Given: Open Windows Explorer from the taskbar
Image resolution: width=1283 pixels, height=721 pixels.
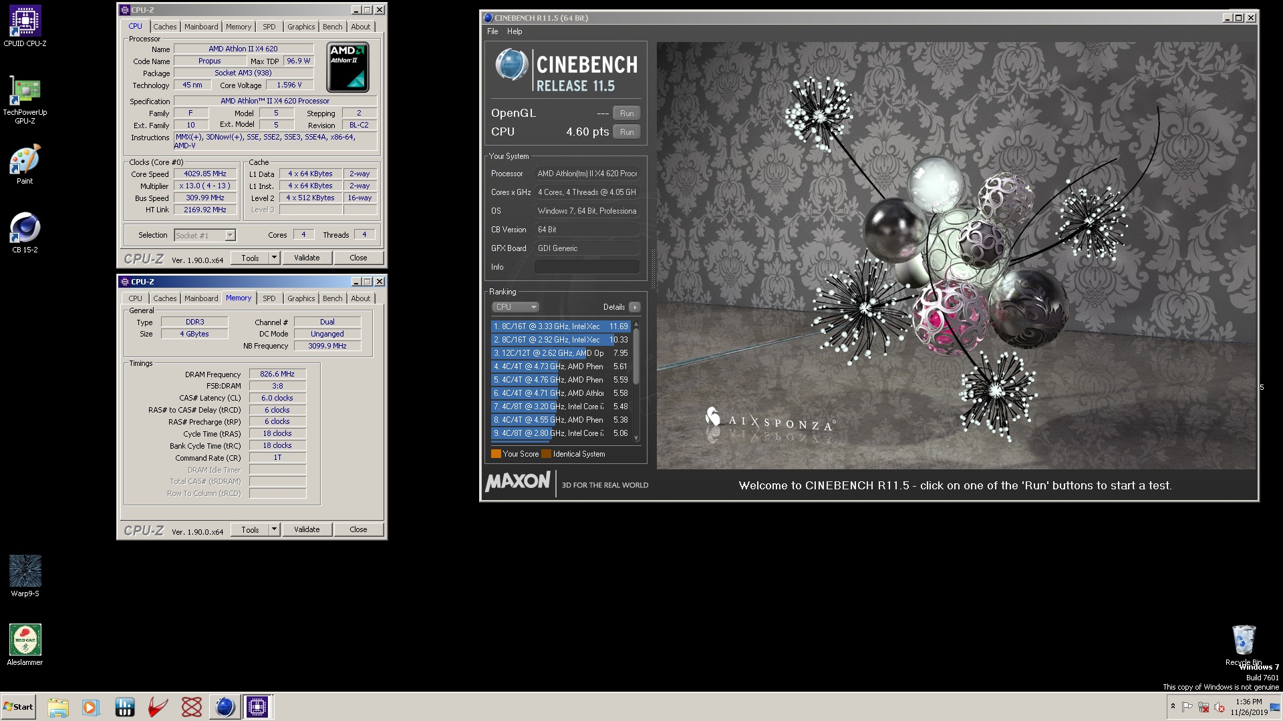Looking at the screenshot, I should pos(58,707).
